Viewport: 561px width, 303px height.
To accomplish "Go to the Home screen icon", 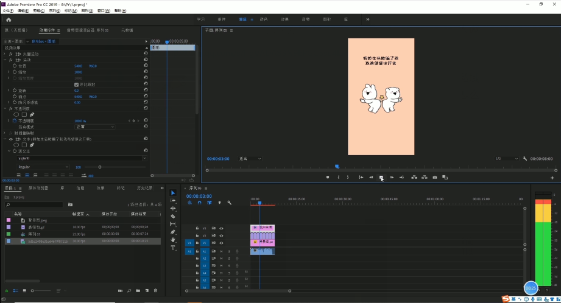I will pyautogui.click(x=9, y=19).
